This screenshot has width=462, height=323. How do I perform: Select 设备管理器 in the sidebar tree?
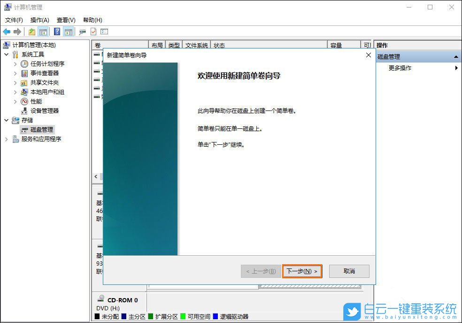[x=44, y=110]
